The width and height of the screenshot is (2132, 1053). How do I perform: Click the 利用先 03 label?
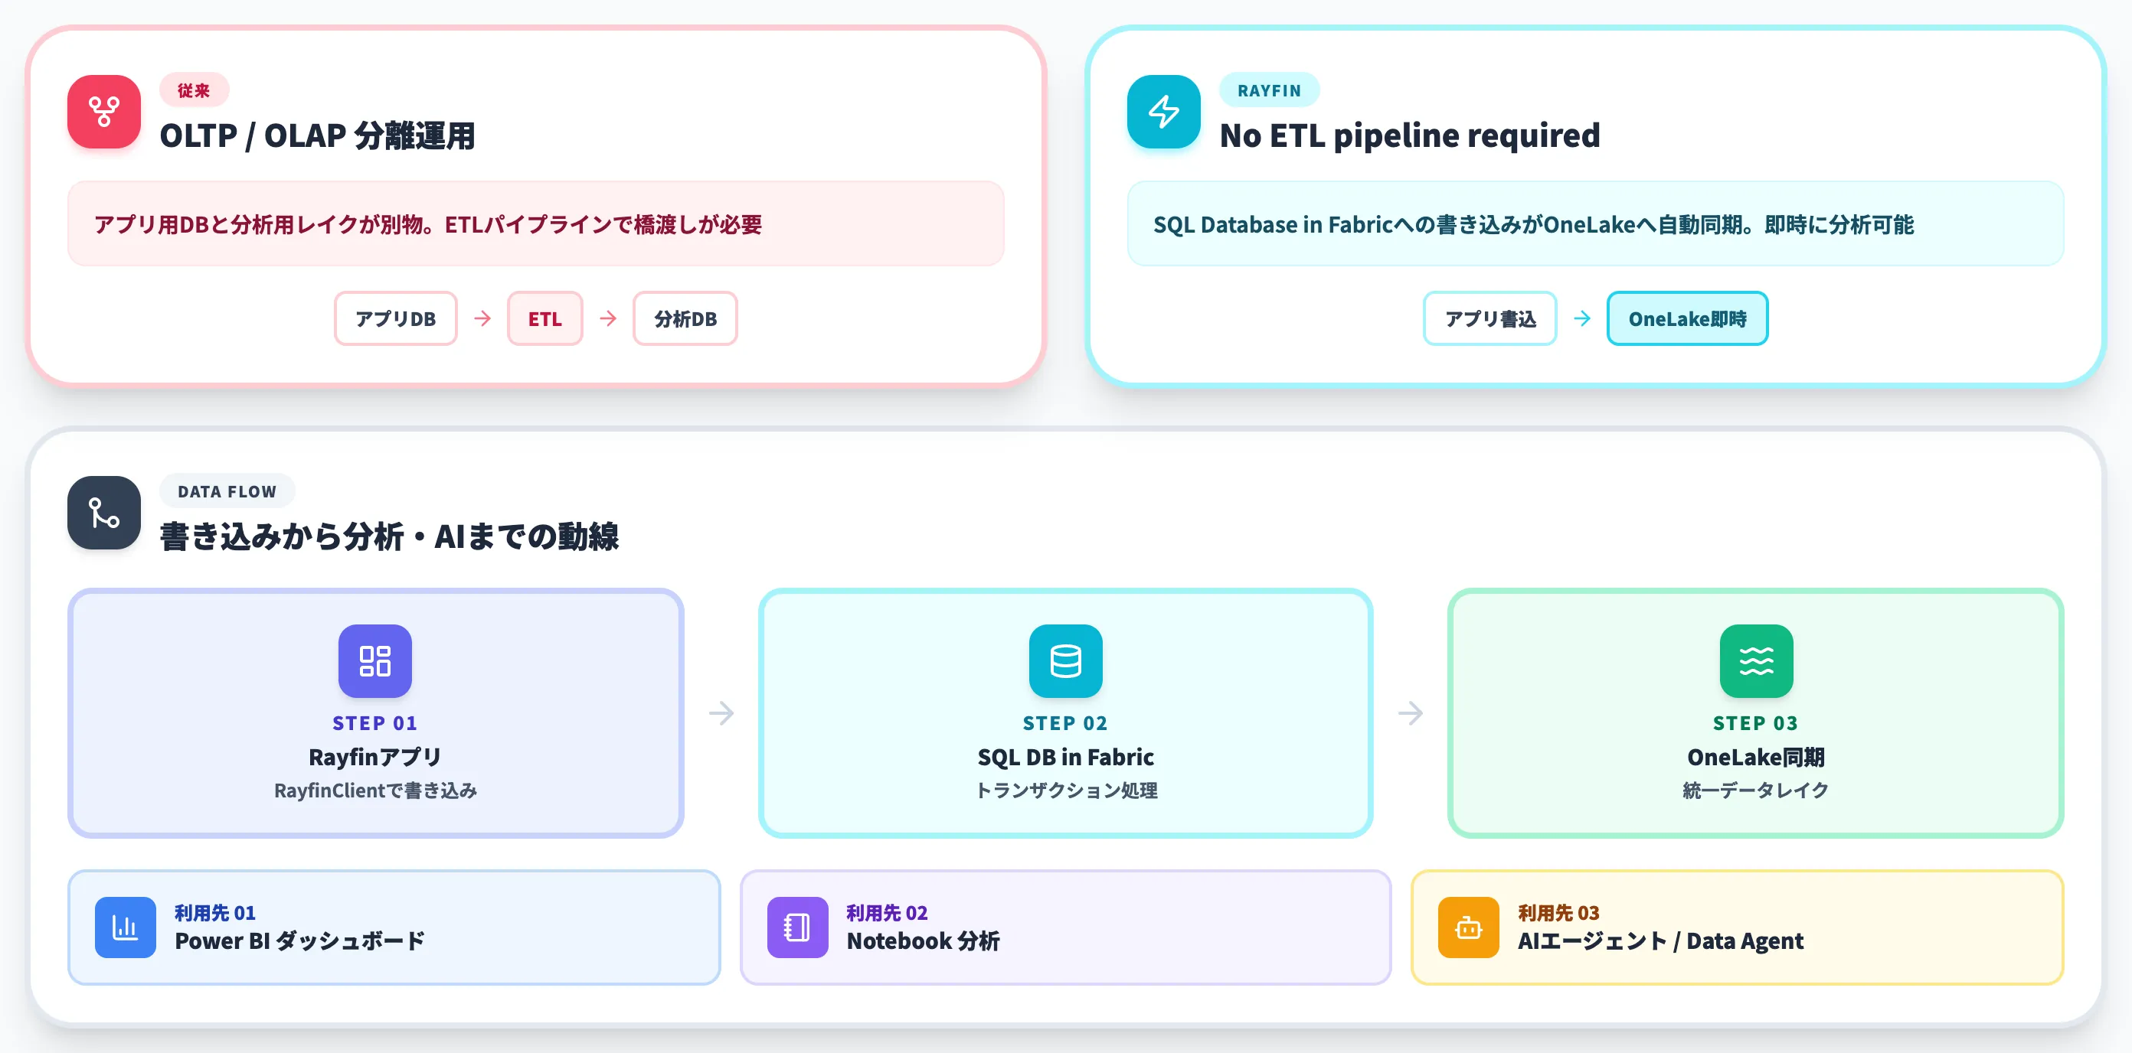[1558, 912]
